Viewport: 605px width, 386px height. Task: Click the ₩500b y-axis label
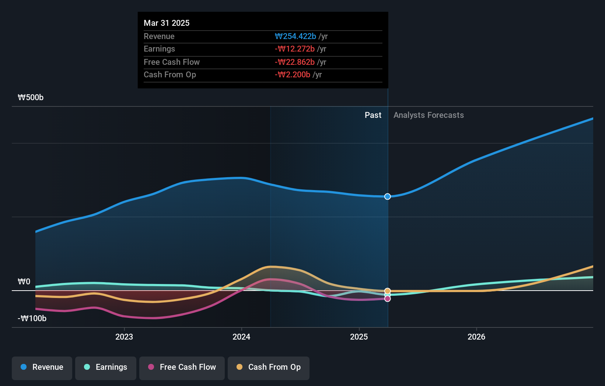pos(31,97)
